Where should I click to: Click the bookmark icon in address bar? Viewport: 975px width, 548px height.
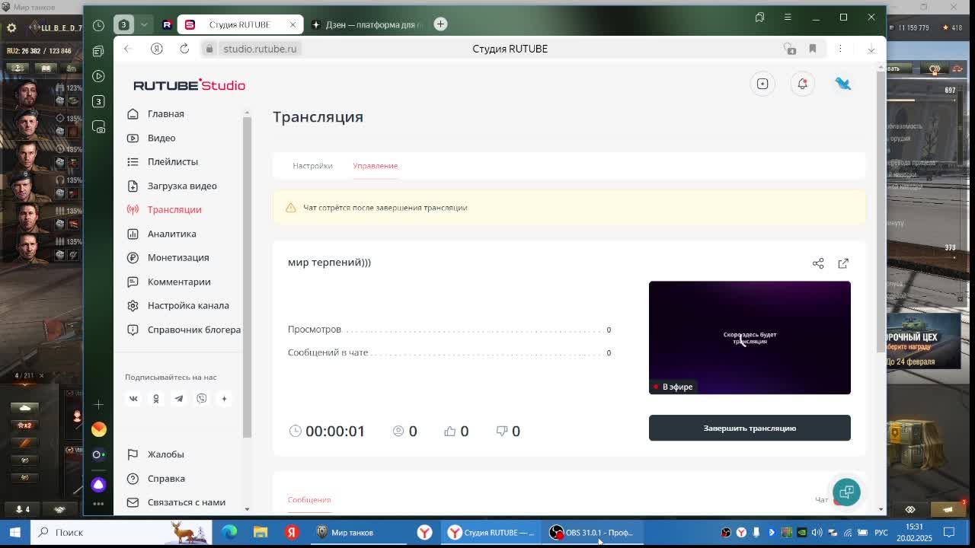(813, 49)
